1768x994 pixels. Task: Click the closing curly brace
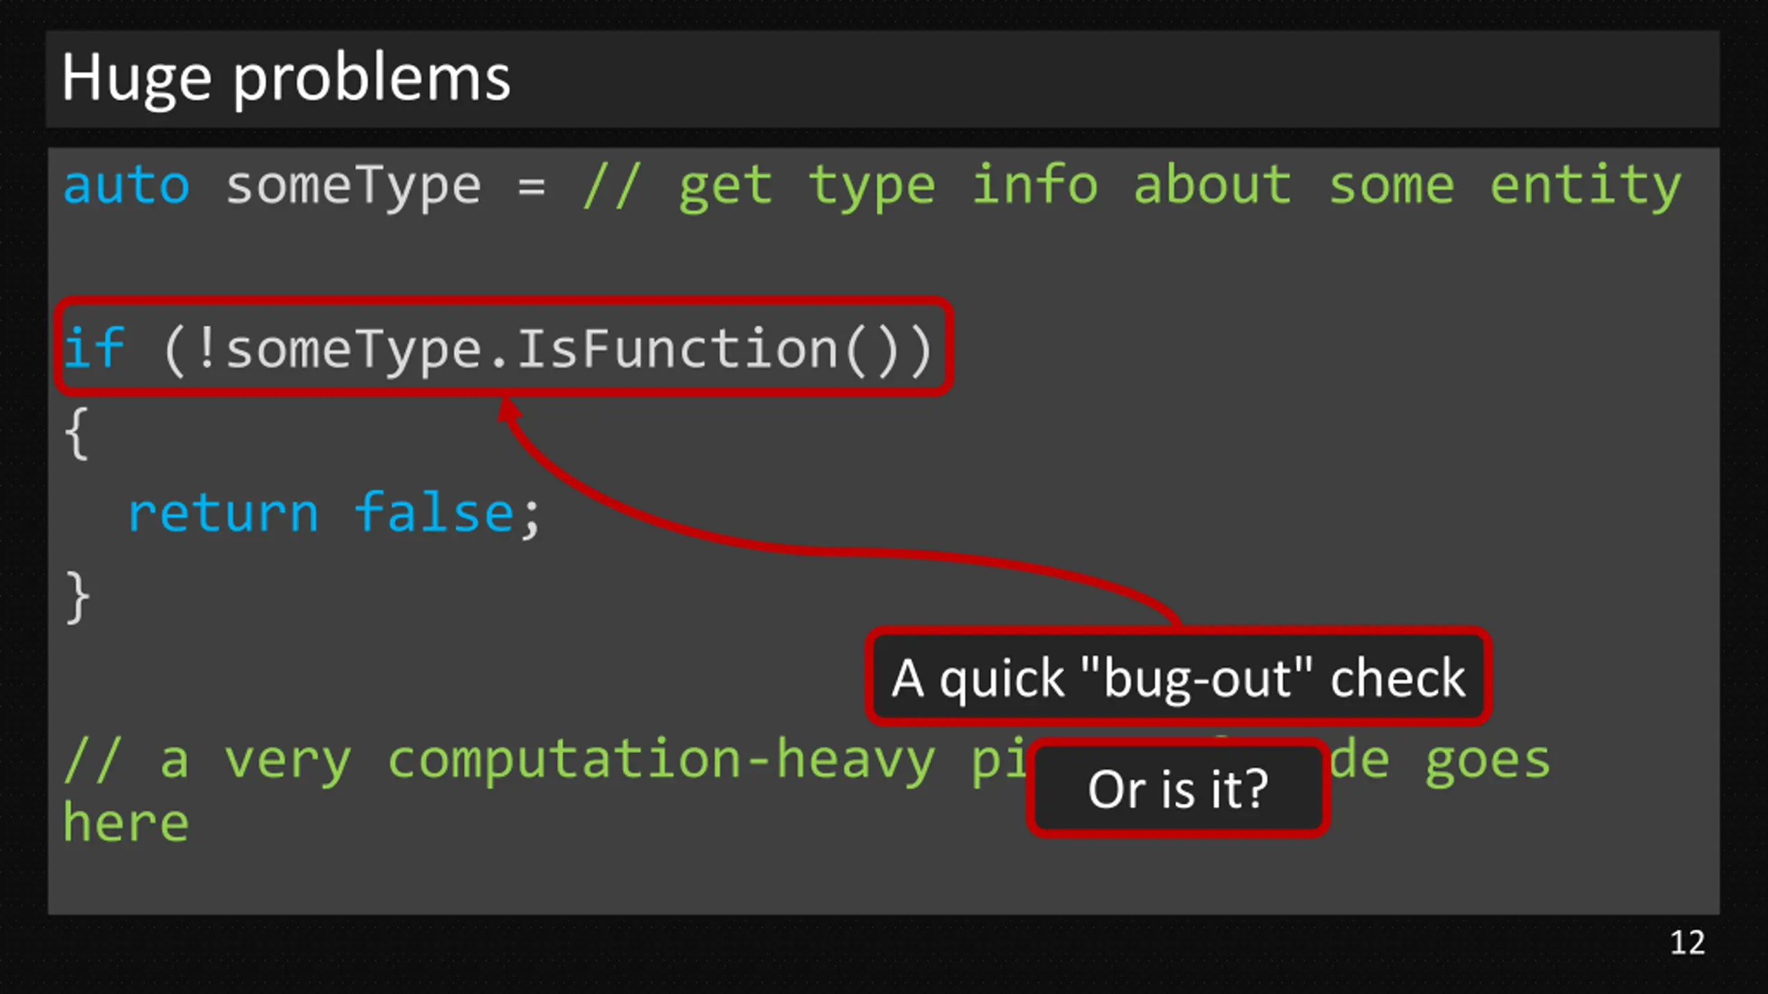coord(77,598)
